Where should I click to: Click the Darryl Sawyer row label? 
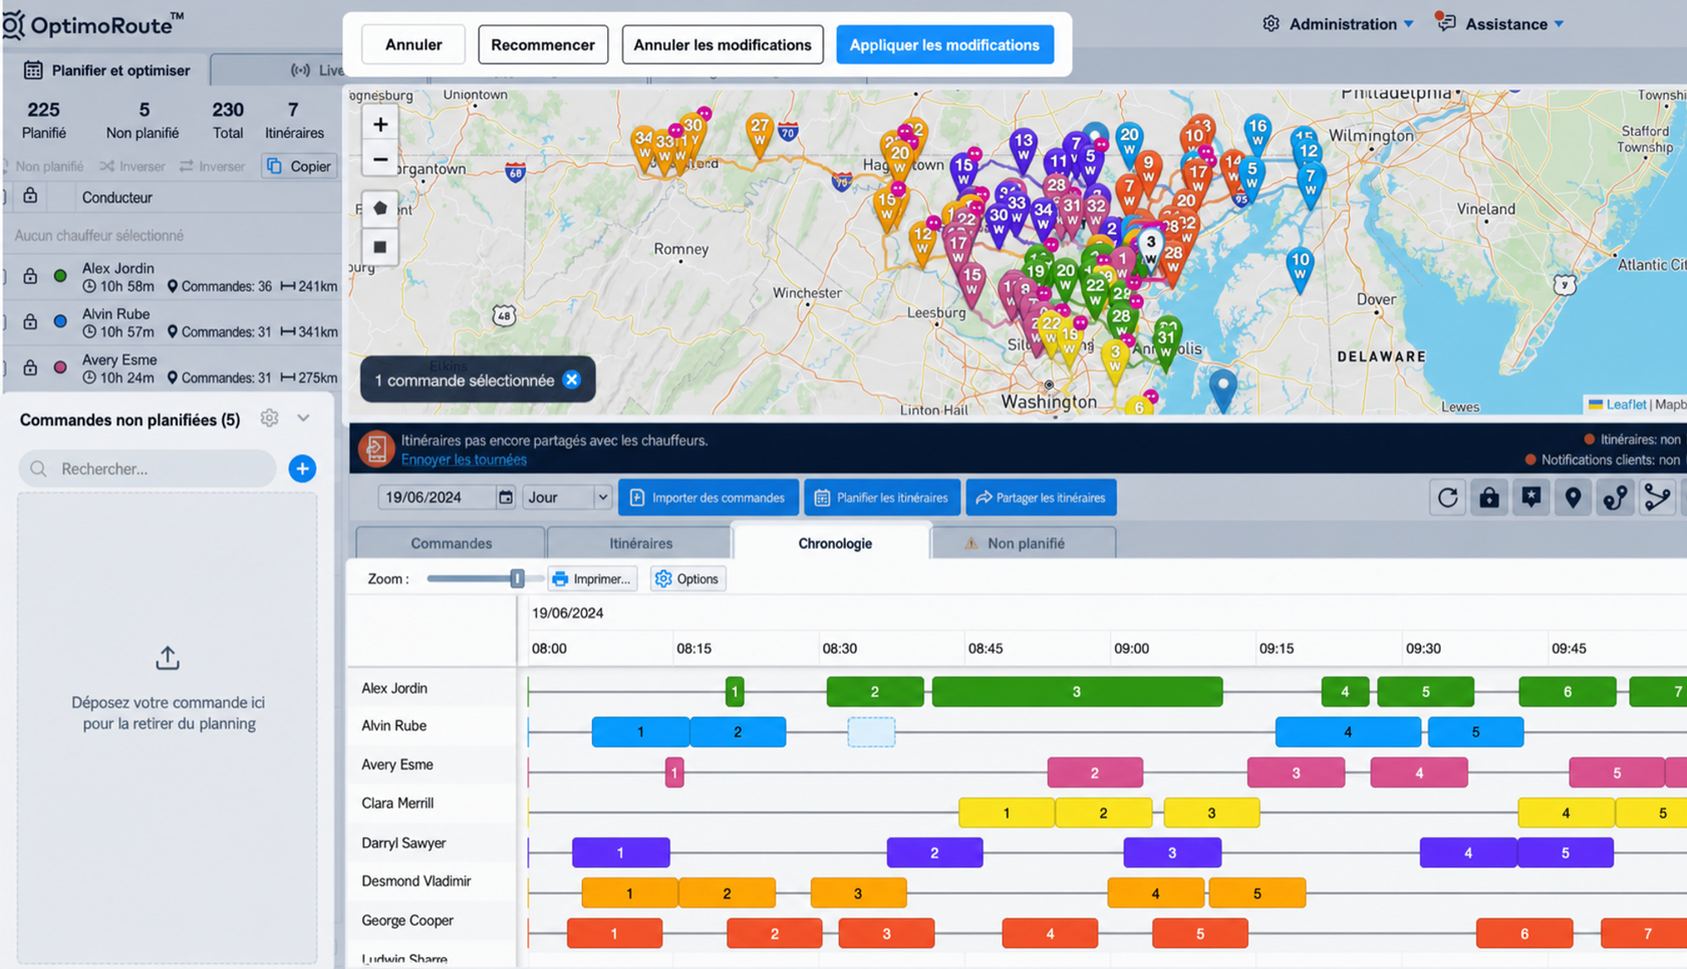click(403, 843)
